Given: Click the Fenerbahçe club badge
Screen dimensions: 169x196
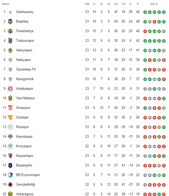Looking at the screenshot, I should (x=10, y=31).
